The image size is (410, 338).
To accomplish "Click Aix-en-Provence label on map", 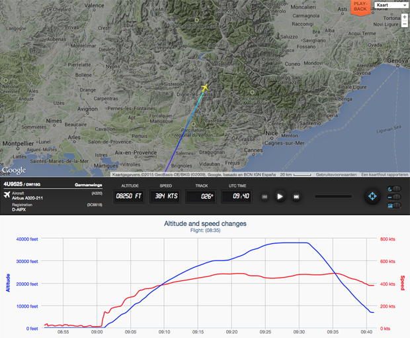I will [x=136, y=152].
